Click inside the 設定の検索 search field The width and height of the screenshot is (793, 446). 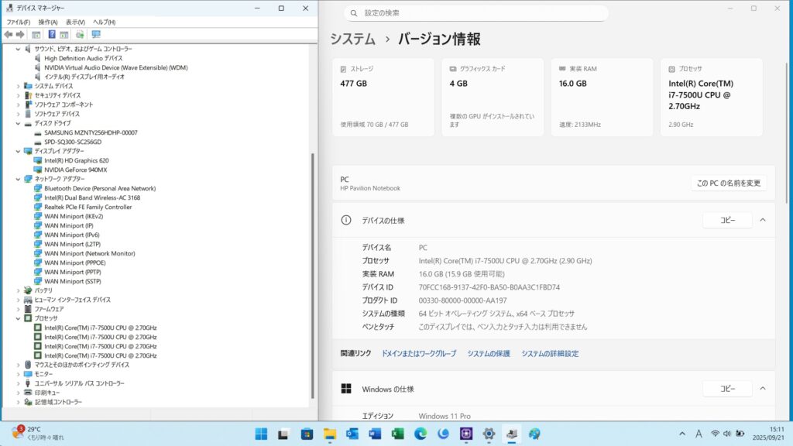[480, 13]
